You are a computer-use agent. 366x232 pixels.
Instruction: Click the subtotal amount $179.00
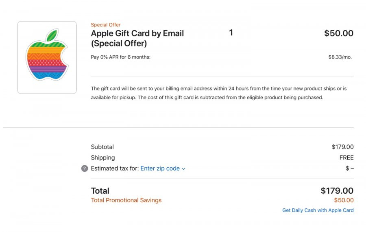click(343, 147)
